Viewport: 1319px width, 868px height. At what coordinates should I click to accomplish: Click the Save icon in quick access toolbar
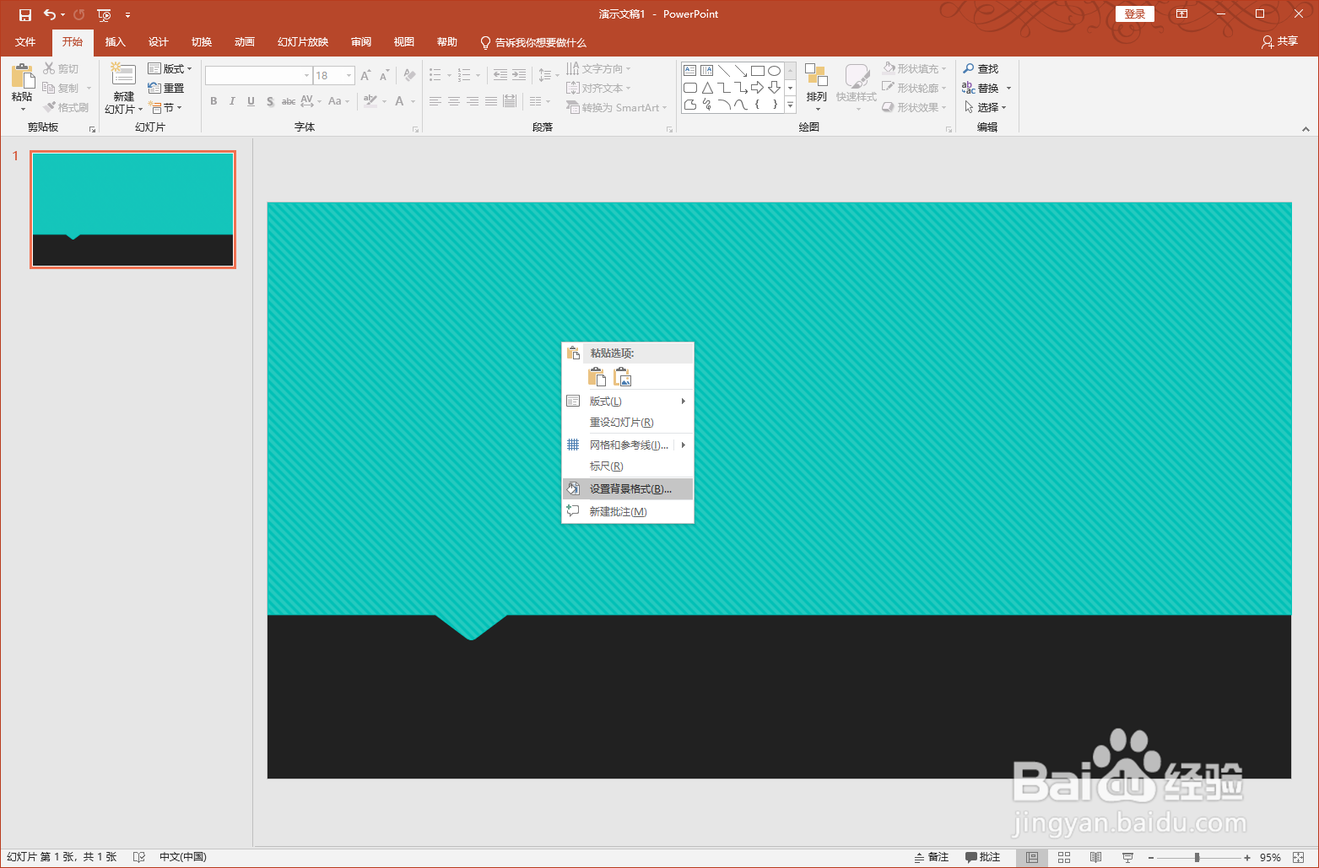25,14
